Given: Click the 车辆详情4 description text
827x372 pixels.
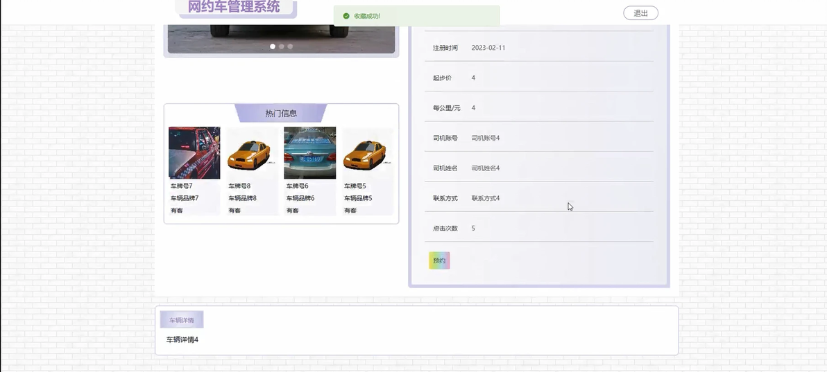Looking at the screenshot, I should (x=182, y=339).
